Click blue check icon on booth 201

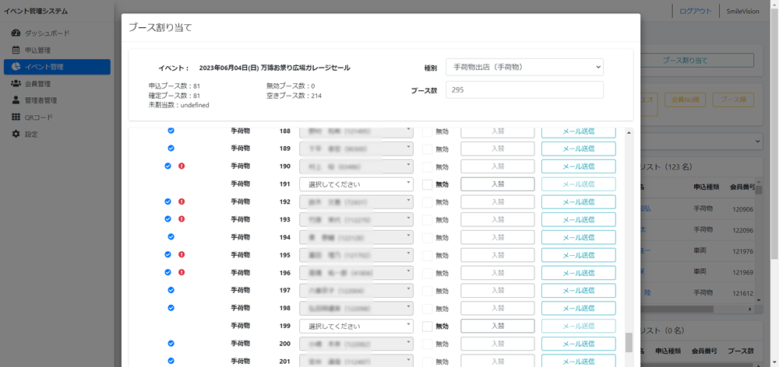tap(171, 361)
